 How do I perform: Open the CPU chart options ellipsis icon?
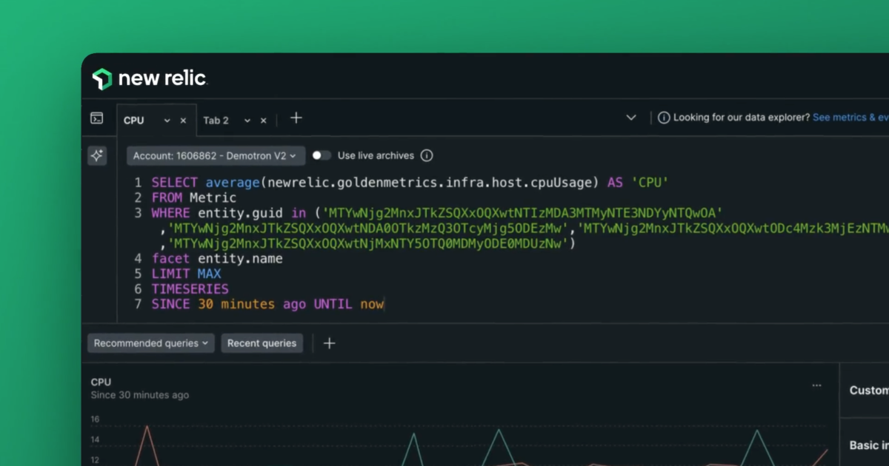(816, 384)
